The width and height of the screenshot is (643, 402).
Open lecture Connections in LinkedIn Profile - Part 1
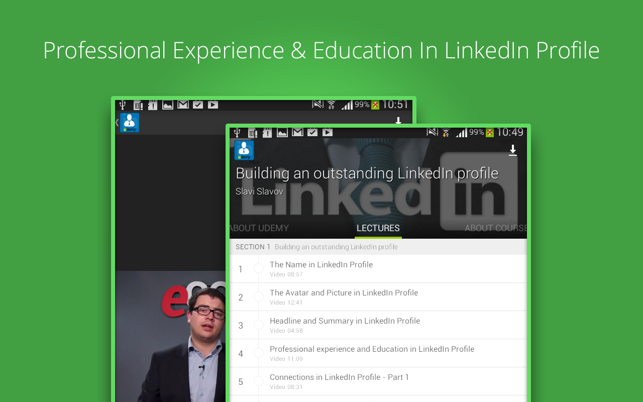(378, 381)
